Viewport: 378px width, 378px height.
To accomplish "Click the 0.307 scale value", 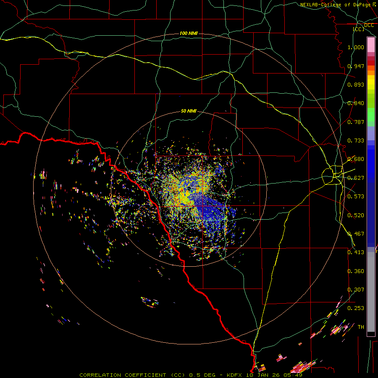I will [x=356, y=290].
